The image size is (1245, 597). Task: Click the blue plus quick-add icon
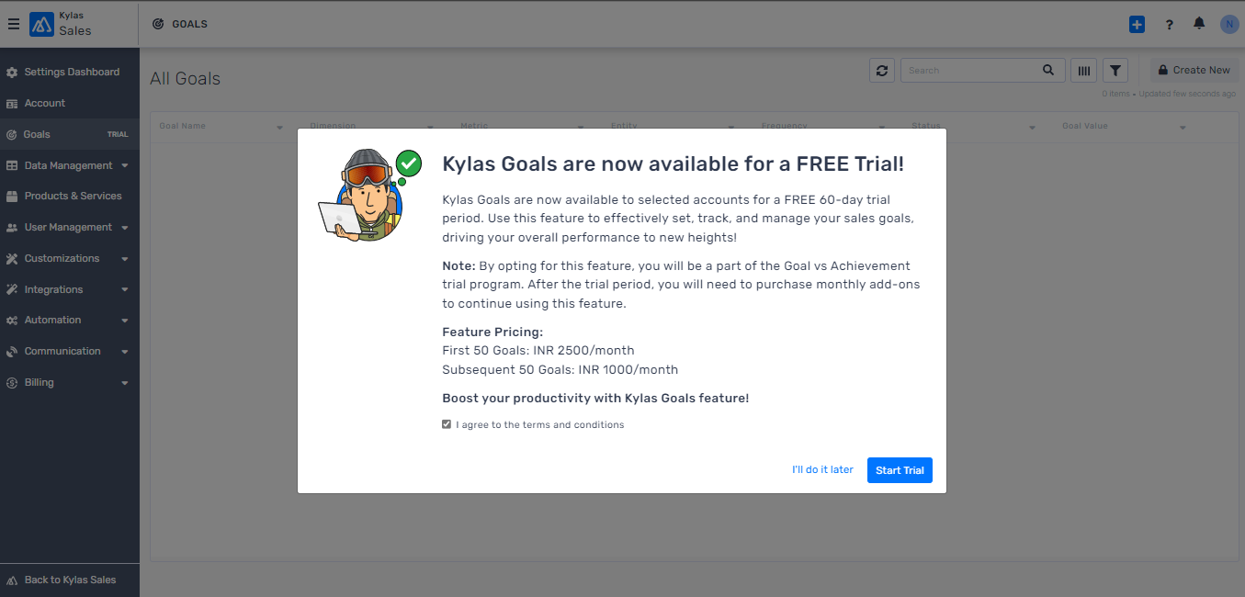1137,24
